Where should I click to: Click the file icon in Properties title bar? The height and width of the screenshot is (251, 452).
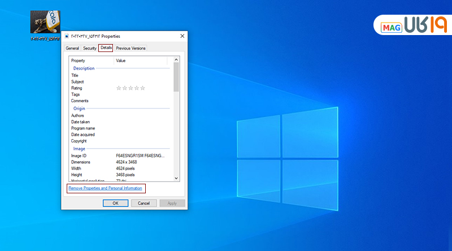point(67,36)
